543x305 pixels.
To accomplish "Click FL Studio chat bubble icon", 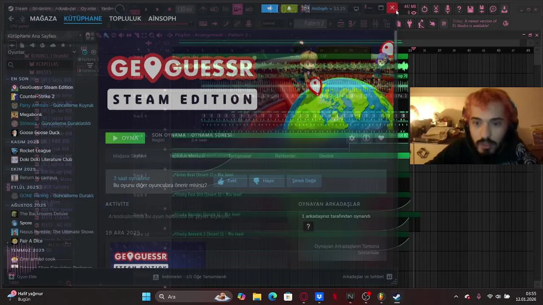I will pyautogui.click(x=493, y=9).
